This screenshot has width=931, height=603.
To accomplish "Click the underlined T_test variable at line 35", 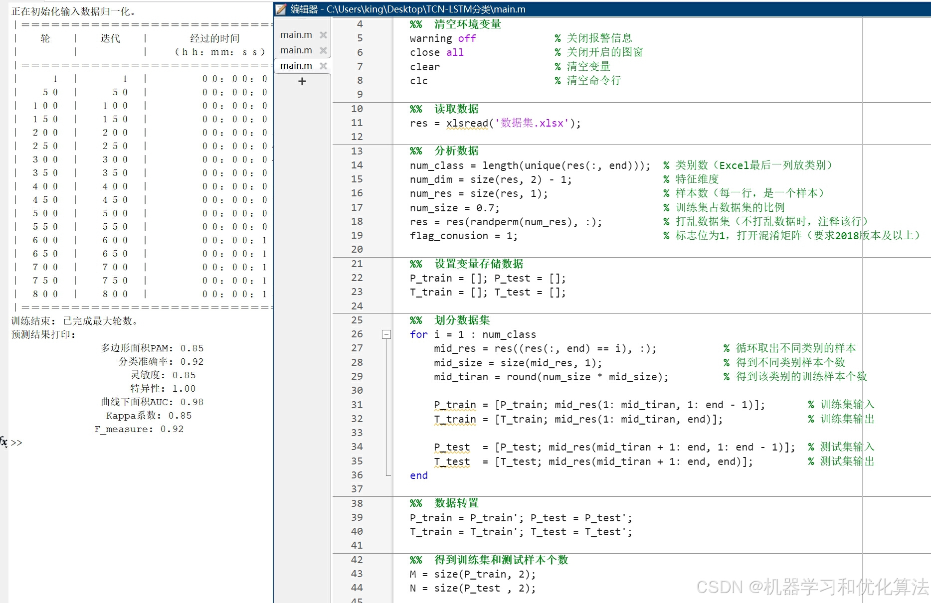I will (x=452, y=461).
